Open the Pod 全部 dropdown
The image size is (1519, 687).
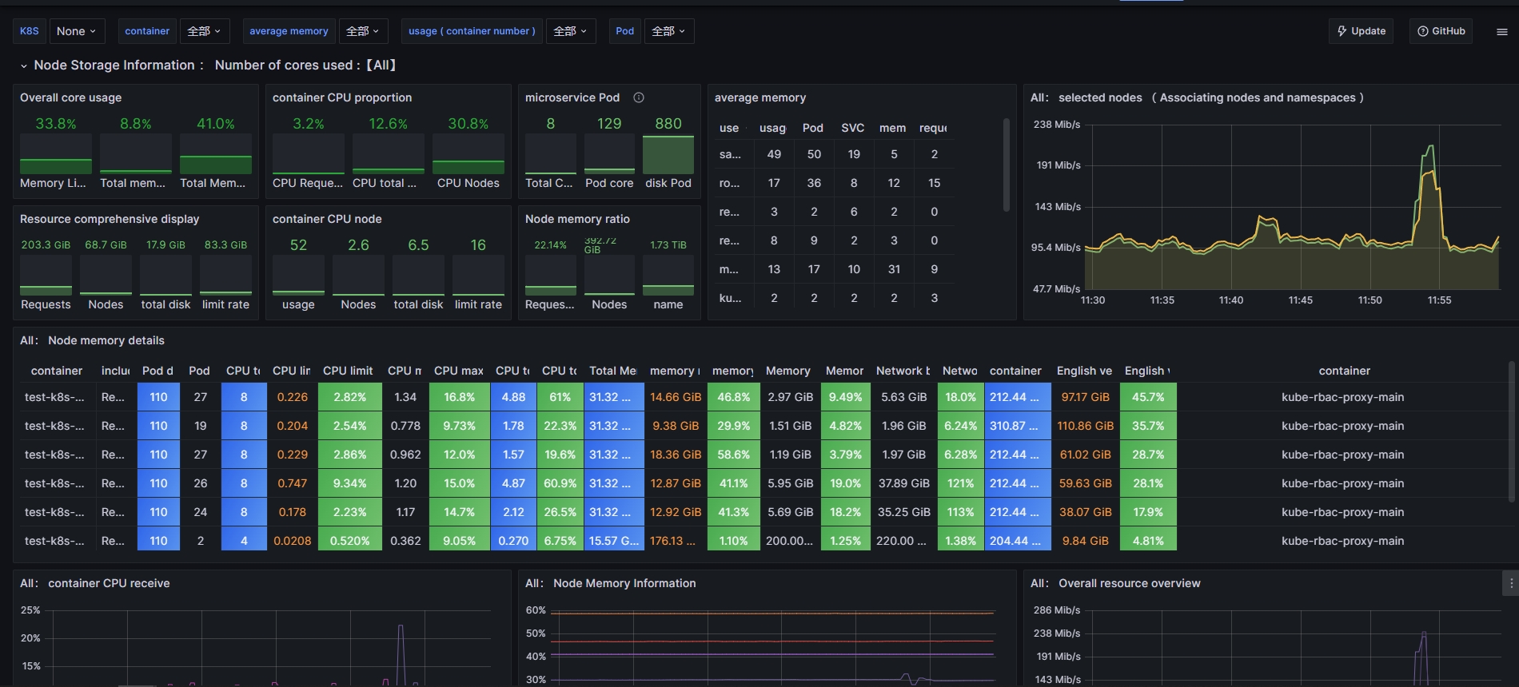(x=668, y=31)
